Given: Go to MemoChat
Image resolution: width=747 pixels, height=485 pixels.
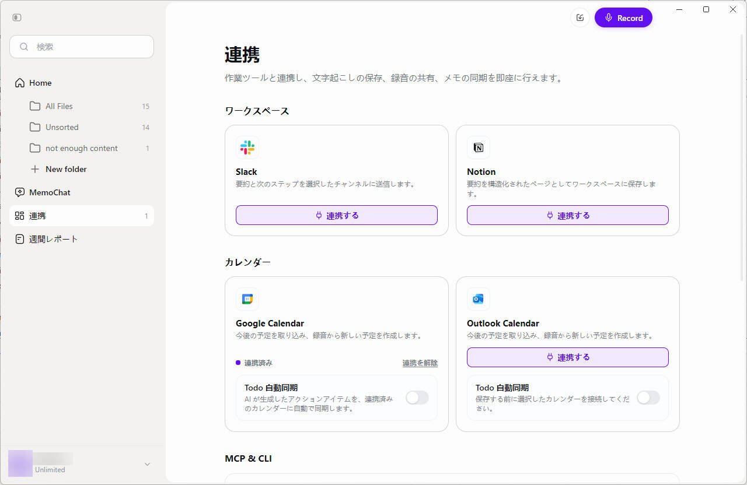Looking at the screenshot, I should pos(82,192).
